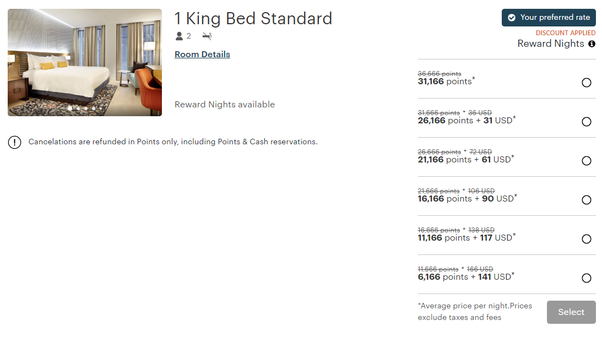Click the cancelation notice exclamation icon

15,142
